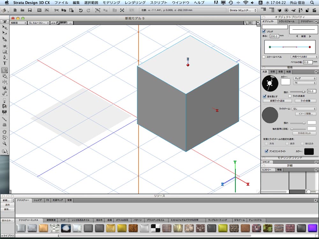The width and height of the screenshot is (319, 239).
Task: Select the highlighted Extrude tool
Action: [4, 70]
